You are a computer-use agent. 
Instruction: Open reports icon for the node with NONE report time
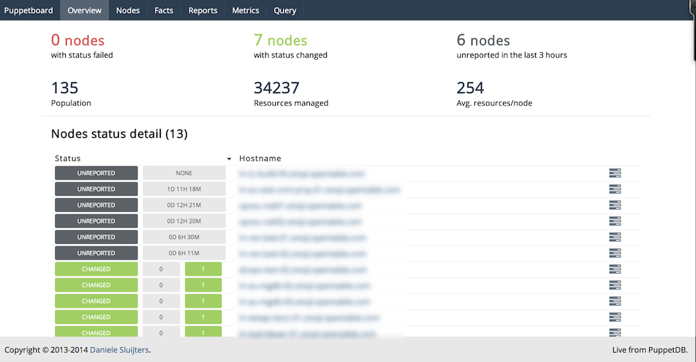click(615, 173)
